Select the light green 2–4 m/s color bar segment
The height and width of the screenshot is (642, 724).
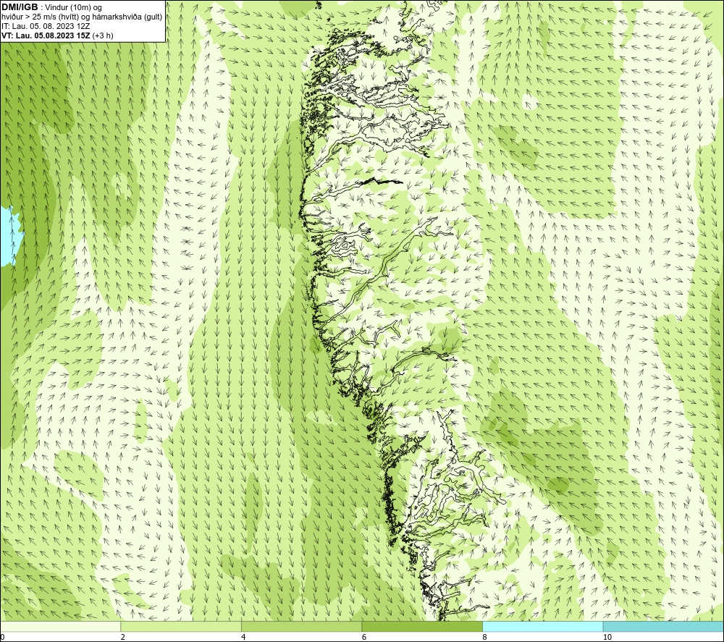[181, 626]
